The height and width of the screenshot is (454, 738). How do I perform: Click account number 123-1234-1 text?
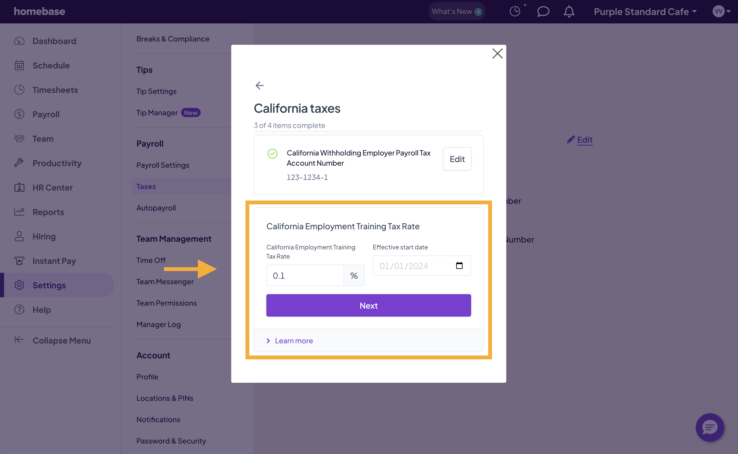307,177
